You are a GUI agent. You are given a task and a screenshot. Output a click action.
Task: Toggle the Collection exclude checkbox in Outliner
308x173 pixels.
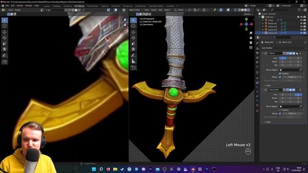click(x=298, y=17)
